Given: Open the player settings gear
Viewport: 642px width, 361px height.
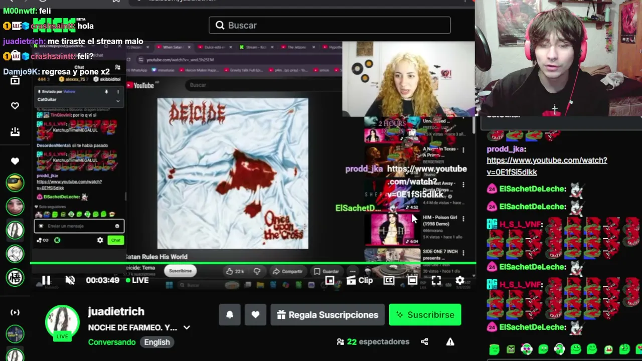Looking at the screenshot, I should pos(460,280).
